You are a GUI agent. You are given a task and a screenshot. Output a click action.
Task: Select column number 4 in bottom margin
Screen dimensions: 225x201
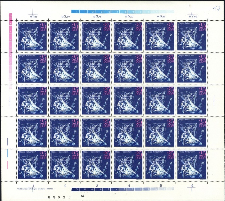[x=129, y=186]
